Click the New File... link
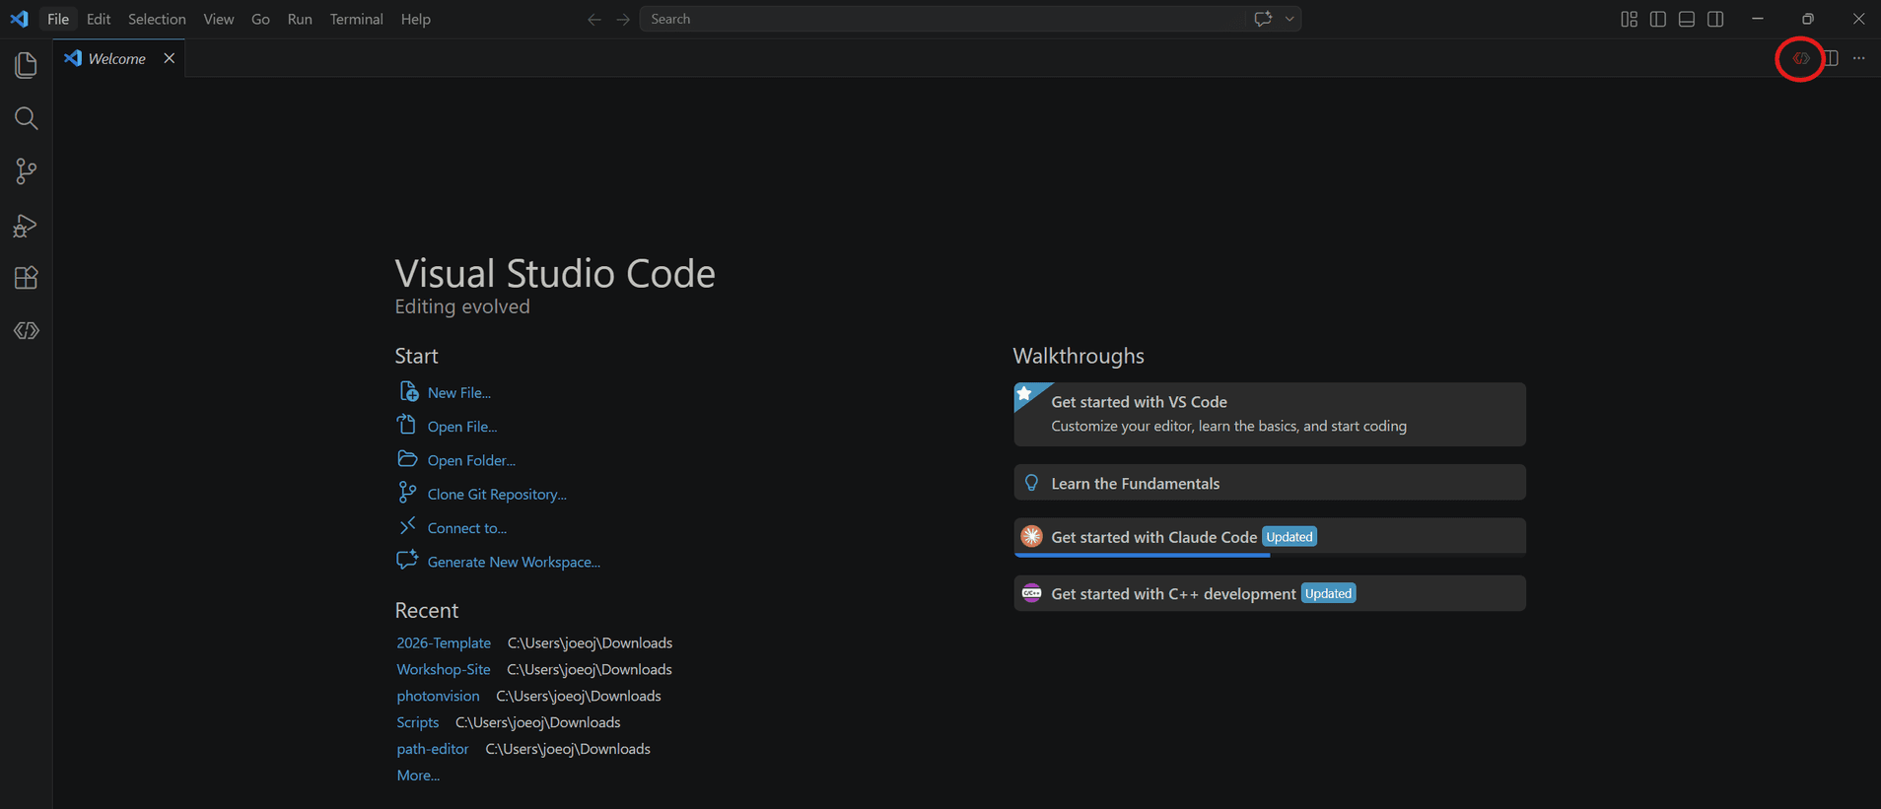The image size is (1881, 809). pyautogui.click(x=458, y=392)
